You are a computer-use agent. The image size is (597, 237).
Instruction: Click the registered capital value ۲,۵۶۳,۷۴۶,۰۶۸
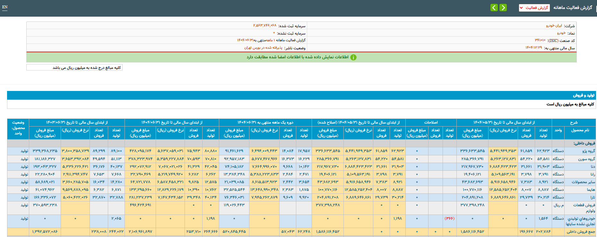[x=264, y=26]
